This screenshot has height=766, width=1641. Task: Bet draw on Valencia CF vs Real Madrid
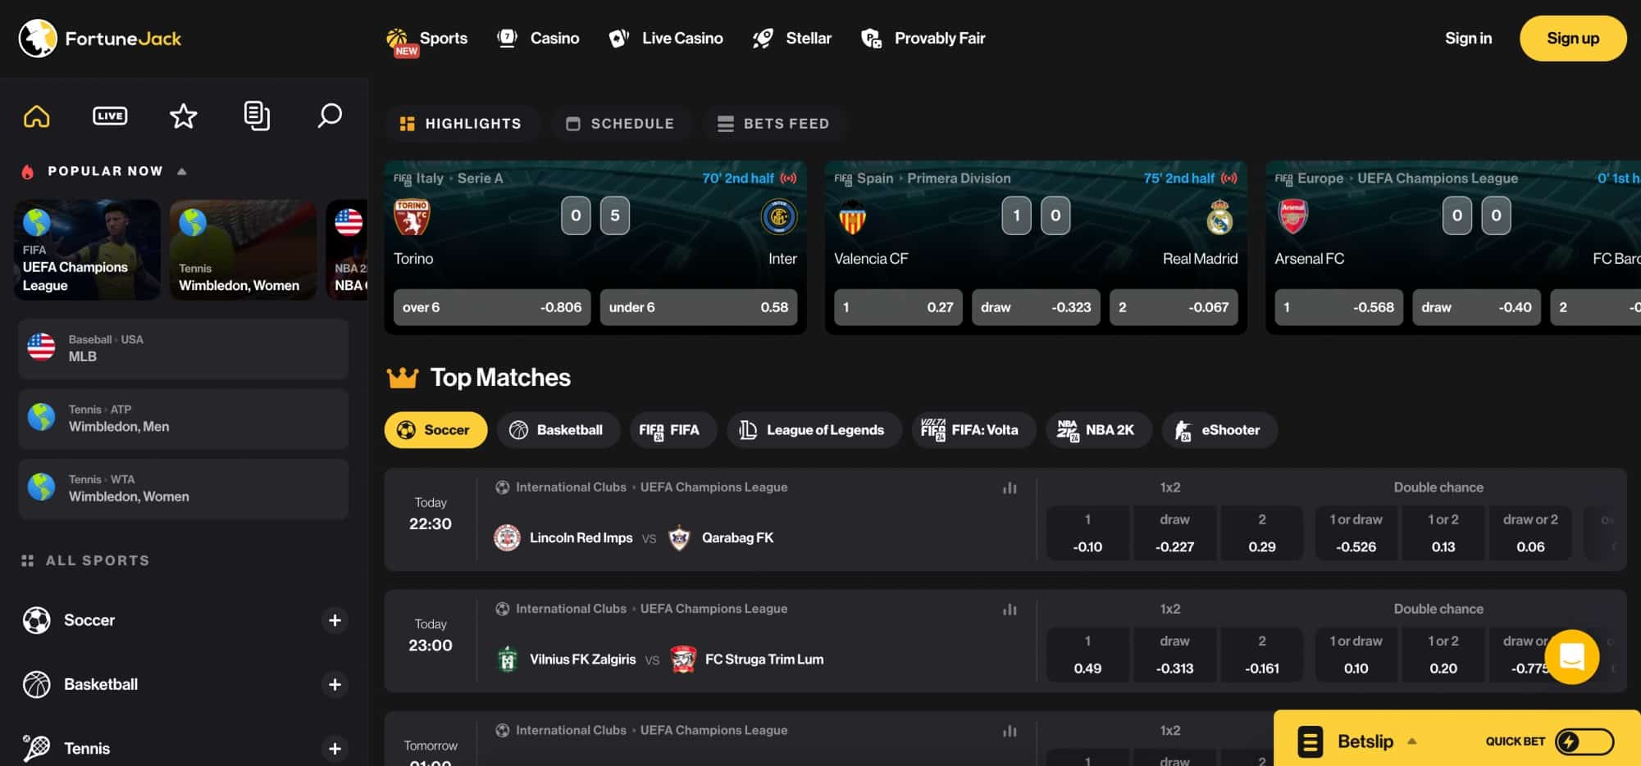[1036, 307]
